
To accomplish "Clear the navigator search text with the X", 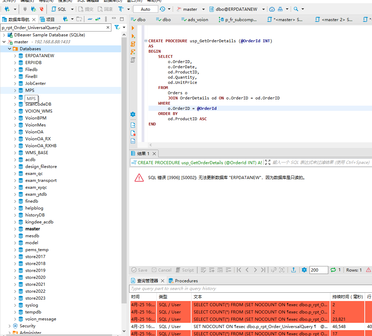I will tap(108, 27).
